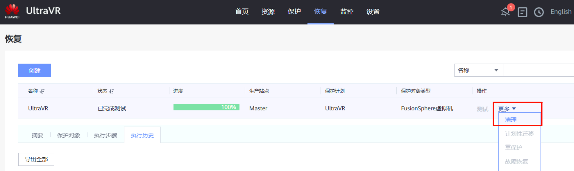Open the Resources navigation tab
Screen dimensions: 574x171
click(x=268, y=12)
